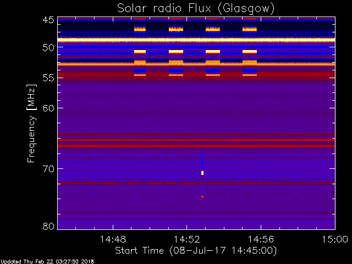This screenshot has height=264, width=352.
Task: Click the bright yellow burst spot near 70 MHz
Action: coord(202,173)
